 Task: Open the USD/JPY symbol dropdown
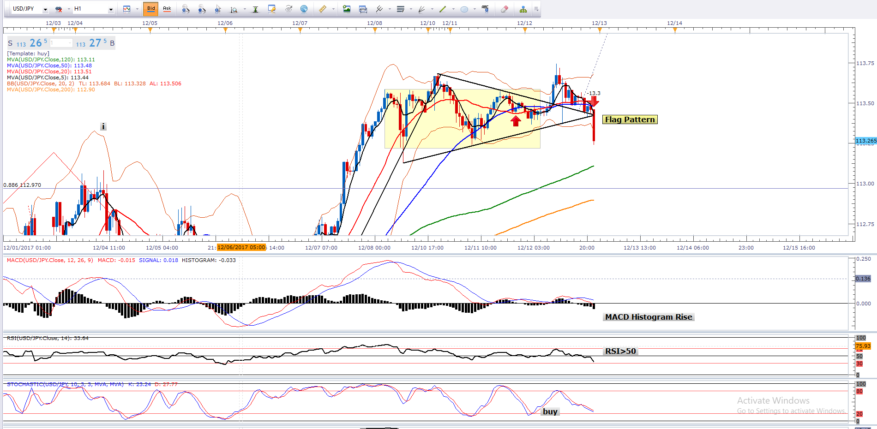pyautogui.click(x=45, y=9)
